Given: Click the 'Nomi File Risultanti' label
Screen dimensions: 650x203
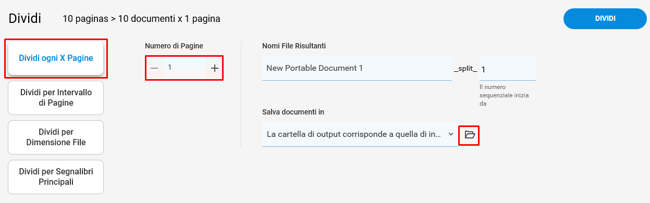Looking at the screenshot, I should pyautogui.click(x=294, y=46).
